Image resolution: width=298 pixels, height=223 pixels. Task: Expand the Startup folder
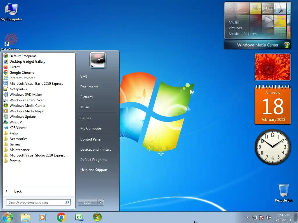(12, 160)
